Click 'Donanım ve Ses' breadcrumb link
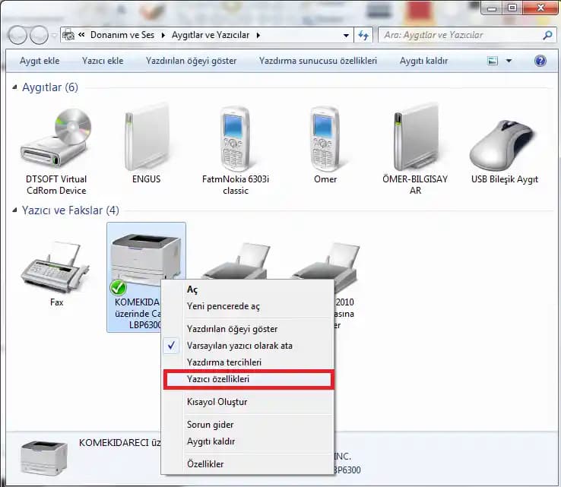The width and height of the screenshot is (561, 487). tap(122, 35)
